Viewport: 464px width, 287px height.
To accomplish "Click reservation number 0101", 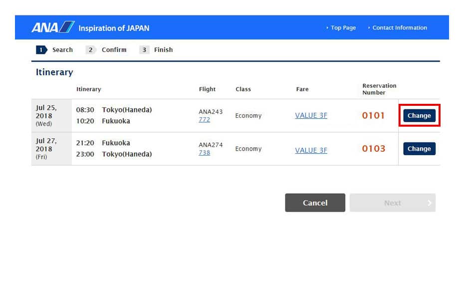I will [373, 116].
